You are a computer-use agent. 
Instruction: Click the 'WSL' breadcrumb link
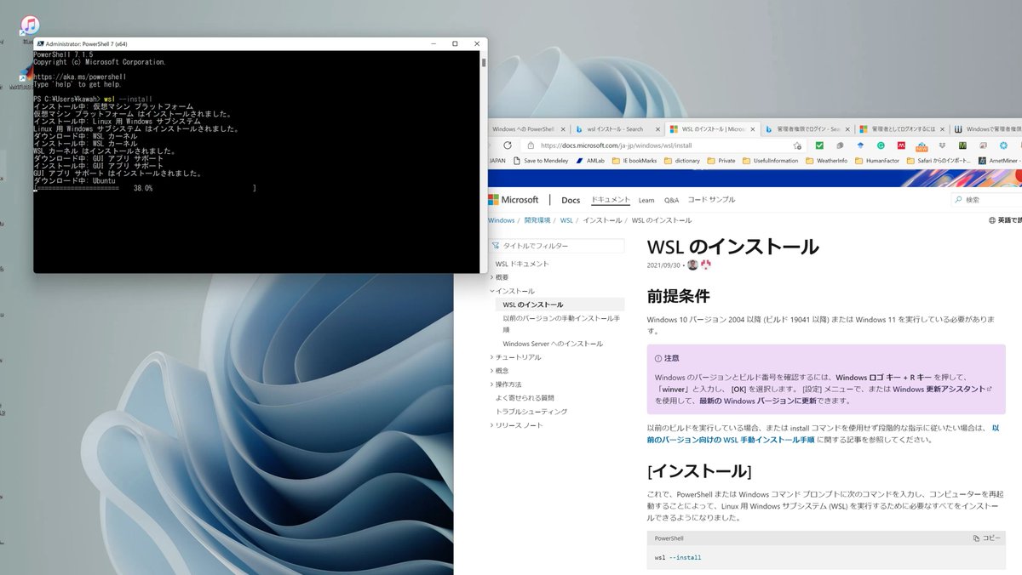tap(566, 220)
